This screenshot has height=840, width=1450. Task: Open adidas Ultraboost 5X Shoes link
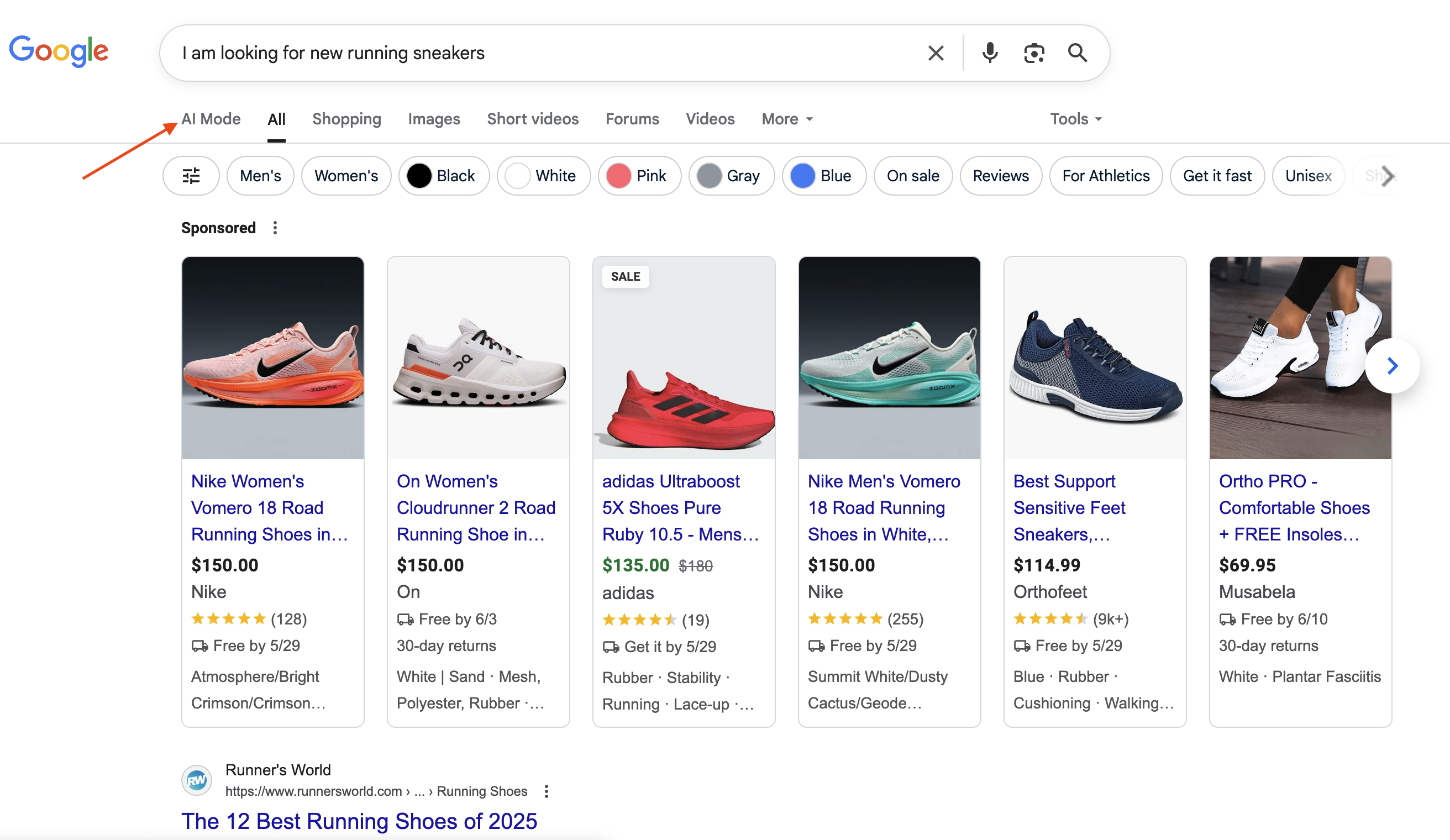[x=681, y=507]
